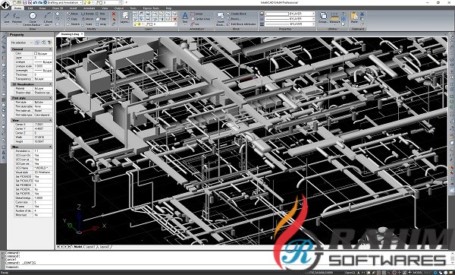This screenshot has width=455, height=275.
Task: Collapse the Print style section
Action: pos(51,98)
